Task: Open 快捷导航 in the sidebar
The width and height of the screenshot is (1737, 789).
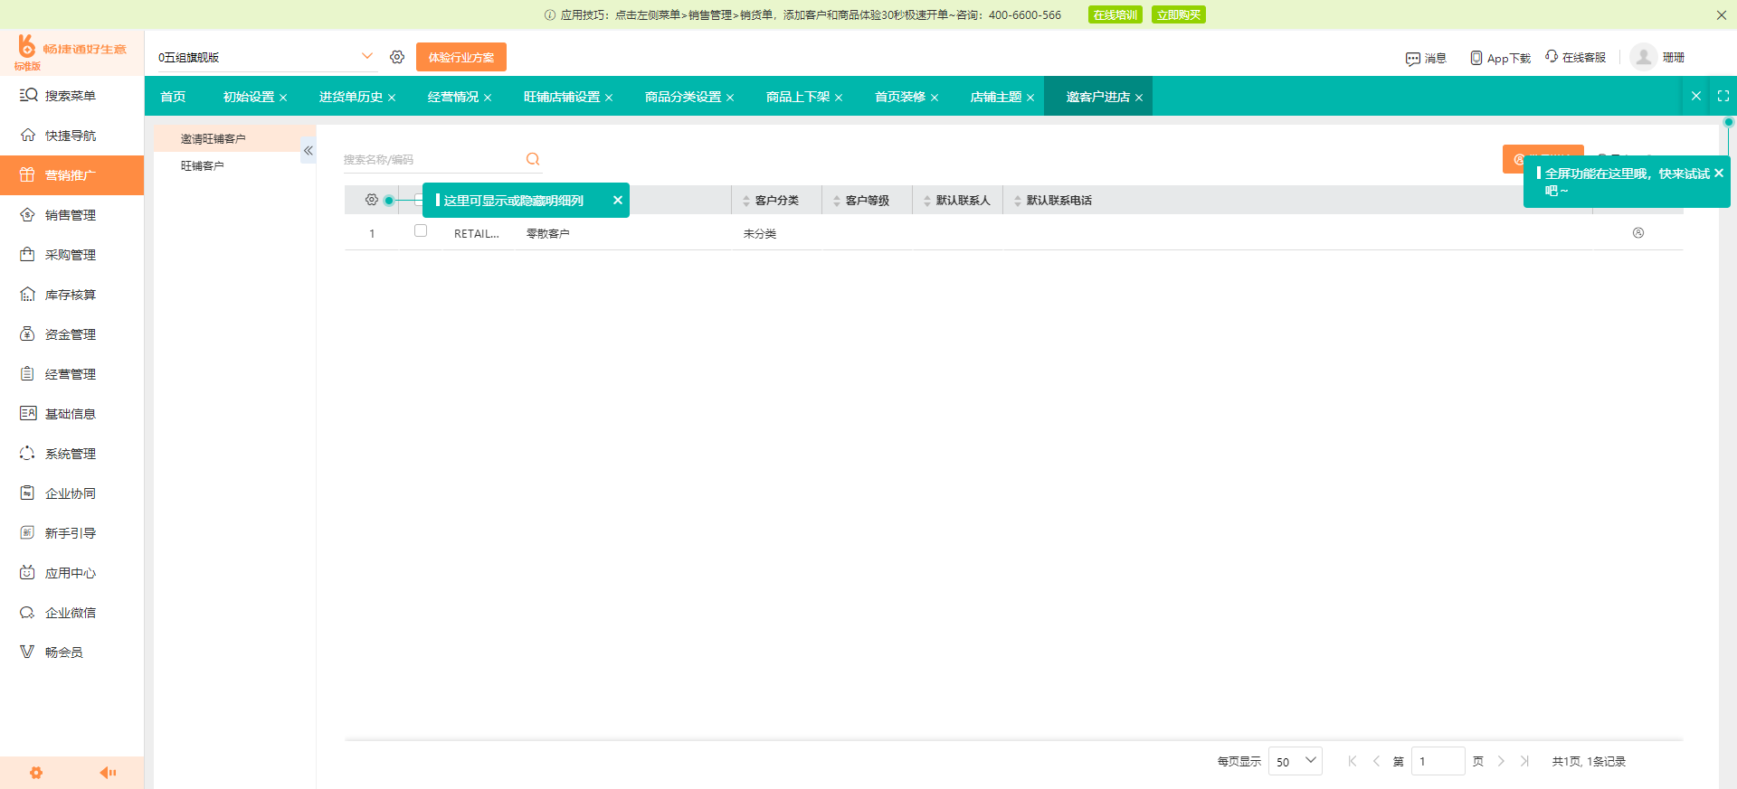Action: point(71,136)
